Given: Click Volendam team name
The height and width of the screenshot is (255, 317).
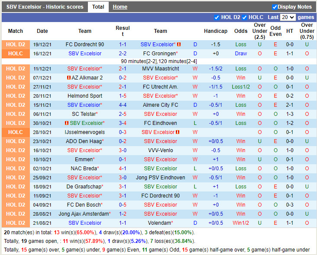Looking at the screenshot, I should (x=159, y=223).
